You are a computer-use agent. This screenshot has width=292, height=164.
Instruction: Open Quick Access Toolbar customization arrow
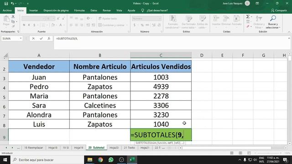[x=28, y=4]
